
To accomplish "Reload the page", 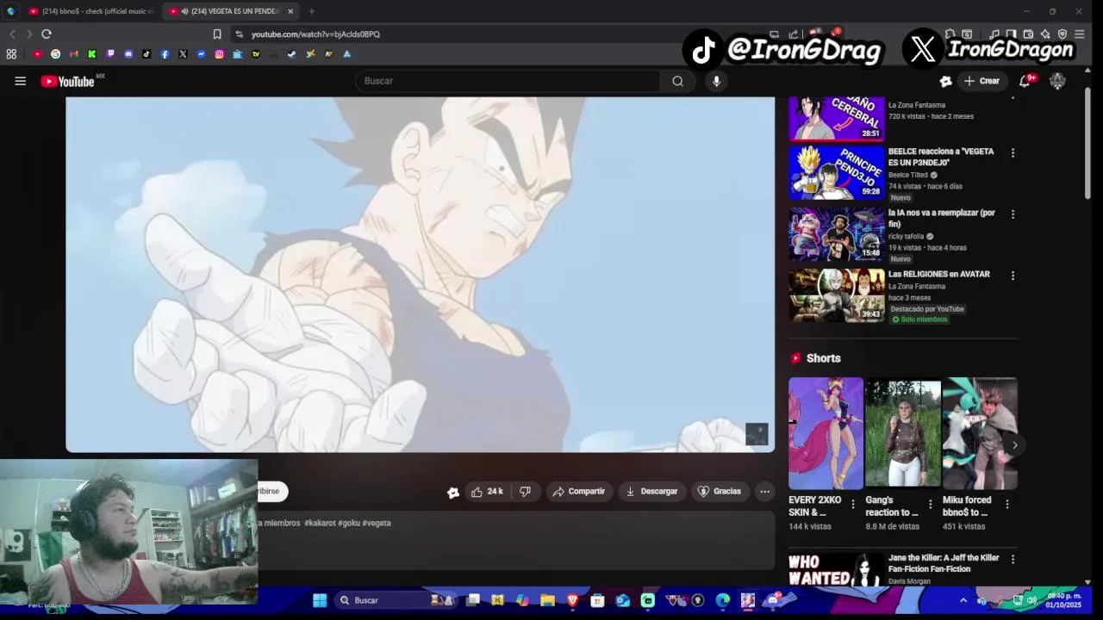I will [47, 34].
